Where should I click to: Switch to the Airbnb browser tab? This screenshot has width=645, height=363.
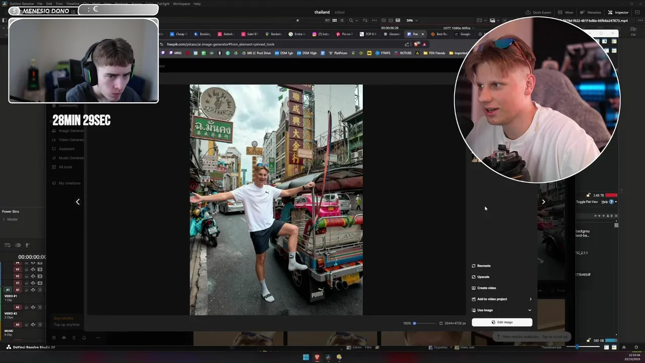pos(226,34)
